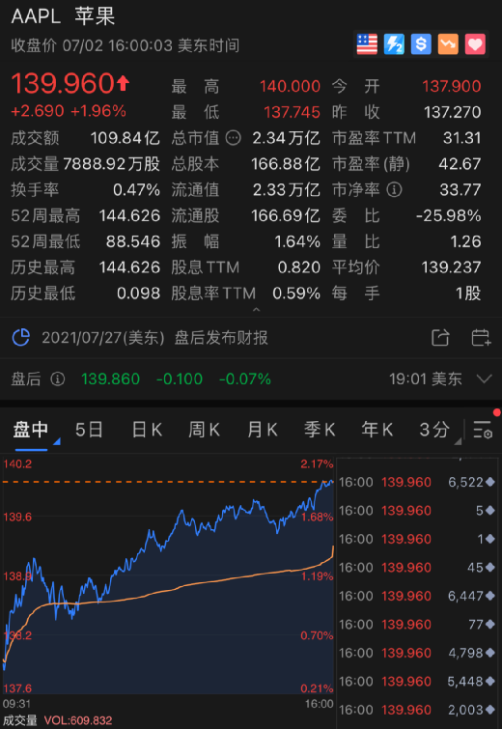This screenshot has height=729, width=502.
Task: Tap the trade row with volume 6,447
Action: point(417,596)
